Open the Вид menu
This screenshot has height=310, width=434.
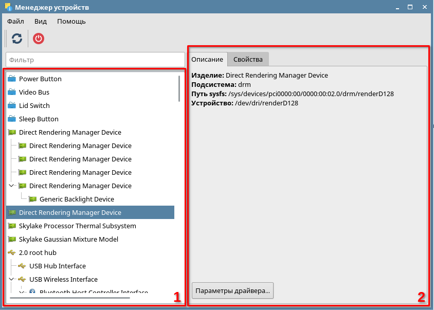41,21
